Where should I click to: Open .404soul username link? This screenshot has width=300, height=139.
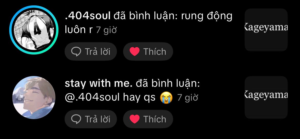tap(88, 16)
